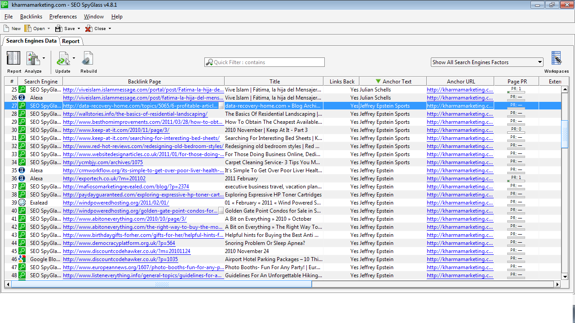Switch to the Report tab
This screenshot has height=323, width=575.
pos(71,41)
